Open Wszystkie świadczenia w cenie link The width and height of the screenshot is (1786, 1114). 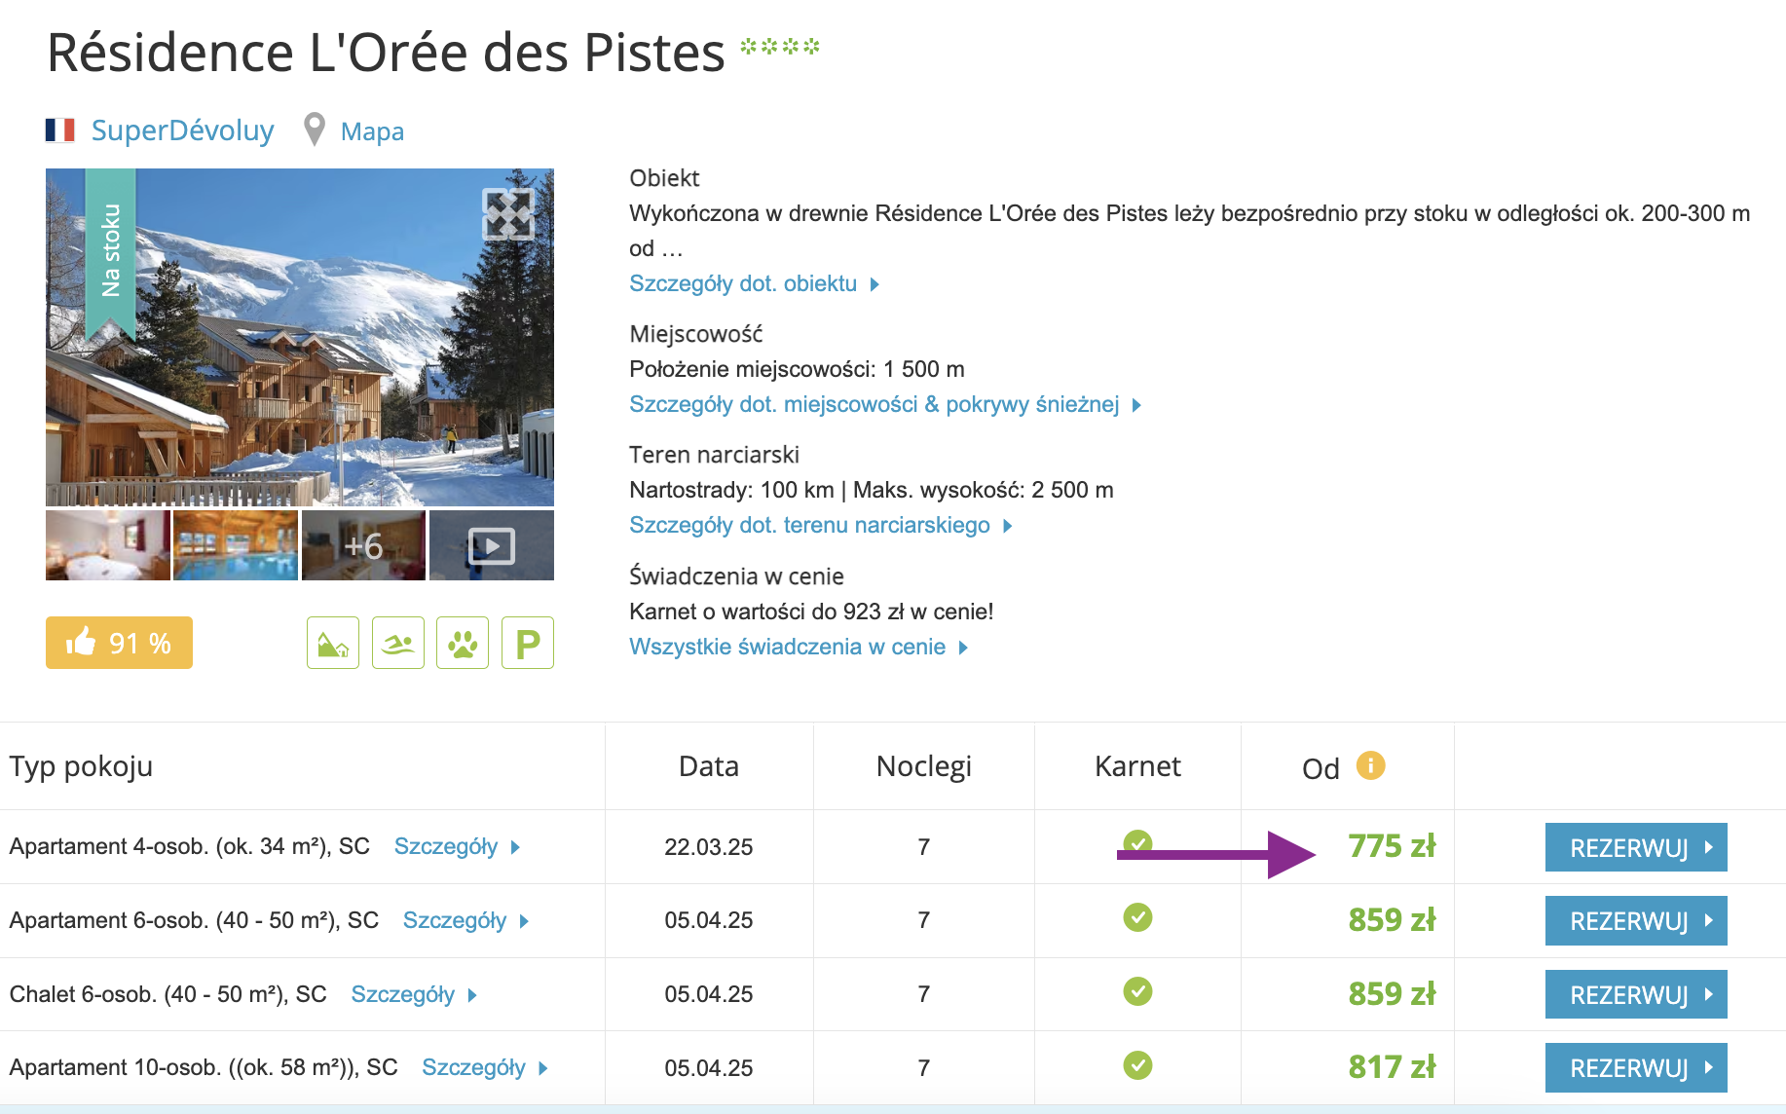[798, 647]
